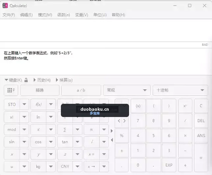
Task: Insert the Σ sum function
Action: coord(65,130)
